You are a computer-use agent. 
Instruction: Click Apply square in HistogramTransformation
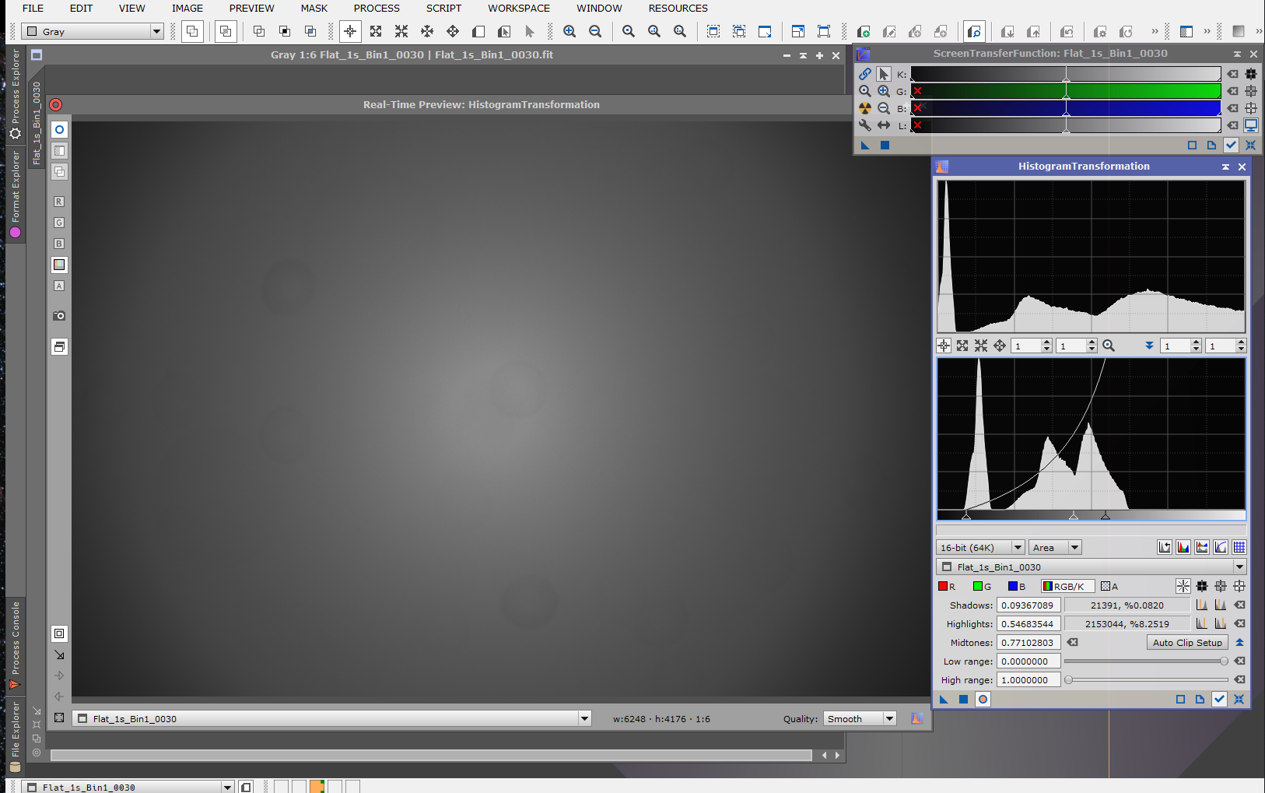point(963,699)
